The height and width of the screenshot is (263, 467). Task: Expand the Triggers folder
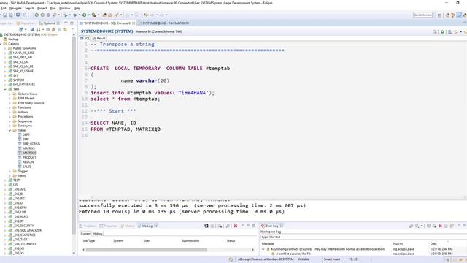(10, 171)
